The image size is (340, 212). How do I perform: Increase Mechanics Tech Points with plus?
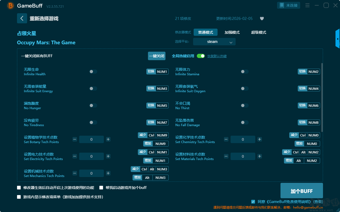coord(108,173)
